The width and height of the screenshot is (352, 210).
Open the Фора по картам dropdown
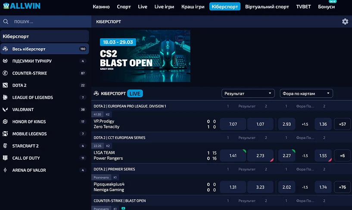[306, 93]
